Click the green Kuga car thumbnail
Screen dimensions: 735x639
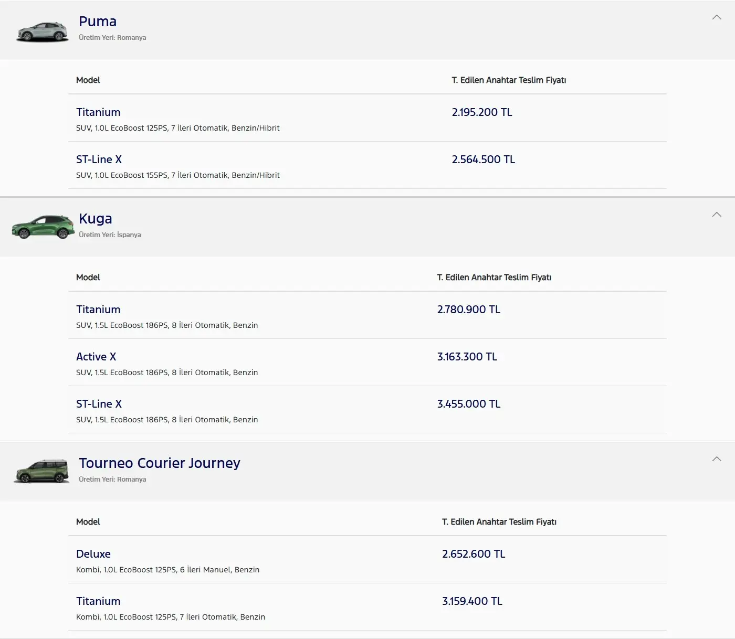coord(43,227)
